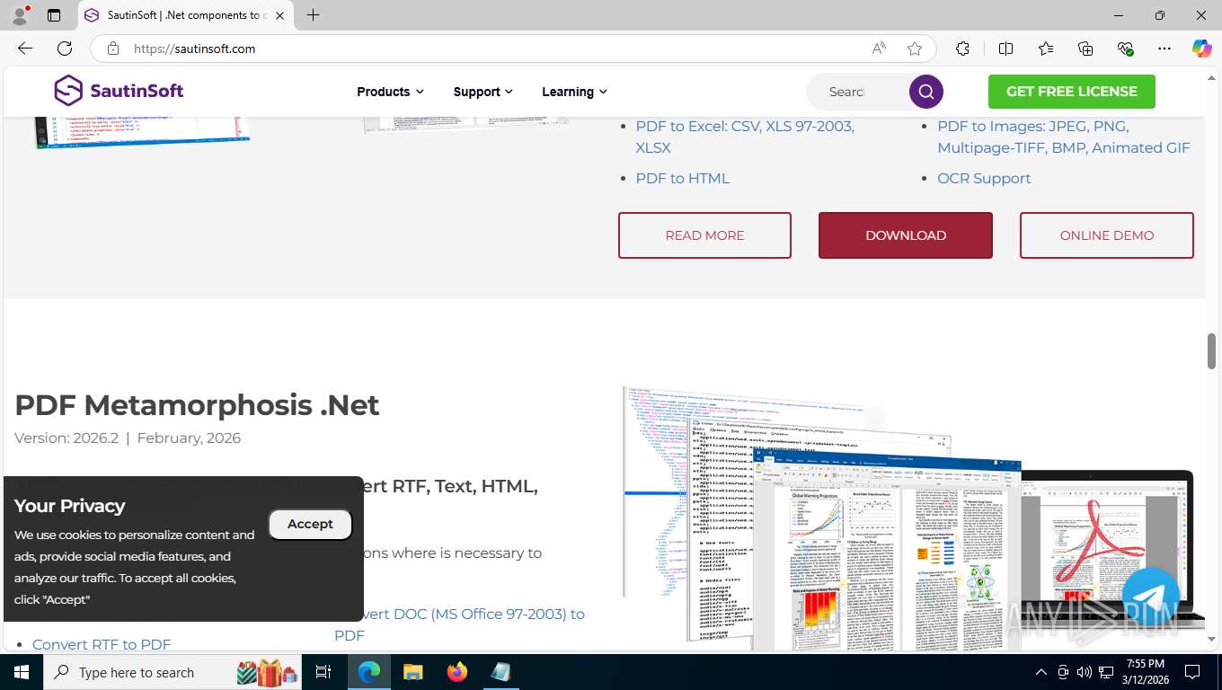This screenshot has height=690, width=1222.
Task: Click the DOWNLOAD button
Action: (906, 235)
